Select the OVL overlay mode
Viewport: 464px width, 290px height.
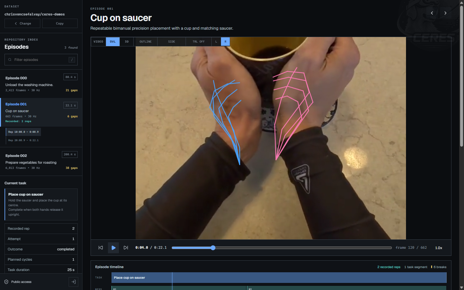pos(113,42)
